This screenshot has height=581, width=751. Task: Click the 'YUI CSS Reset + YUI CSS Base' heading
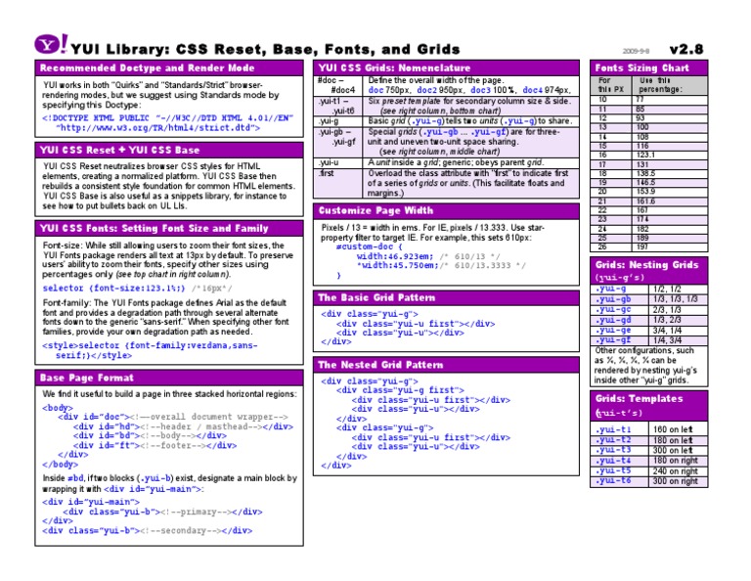point(119,150)
